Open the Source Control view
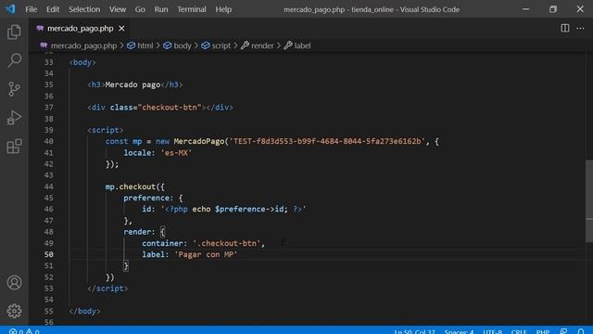This screenshot has width=593, height=334. pos(14,89)
